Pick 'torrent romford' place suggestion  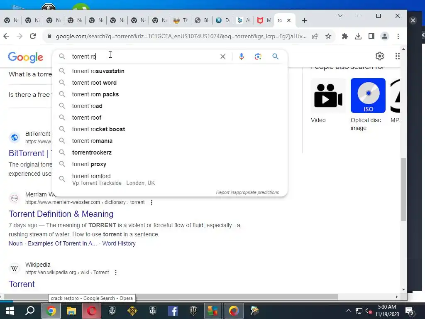170,179
